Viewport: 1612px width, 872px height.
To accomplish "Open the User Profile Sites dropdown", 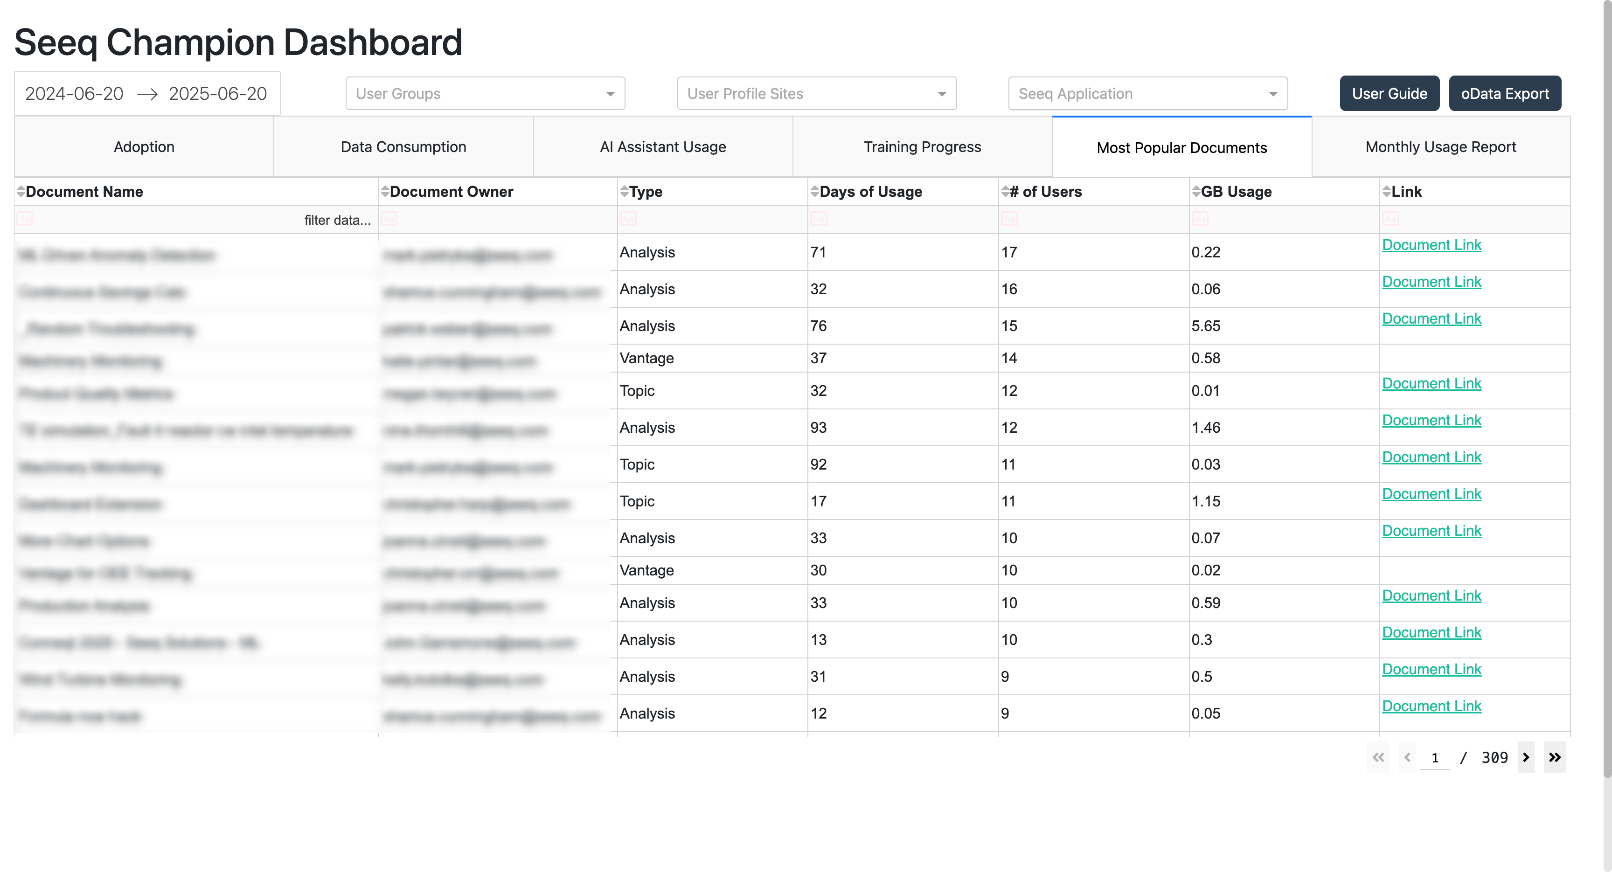I will point(817,94).
